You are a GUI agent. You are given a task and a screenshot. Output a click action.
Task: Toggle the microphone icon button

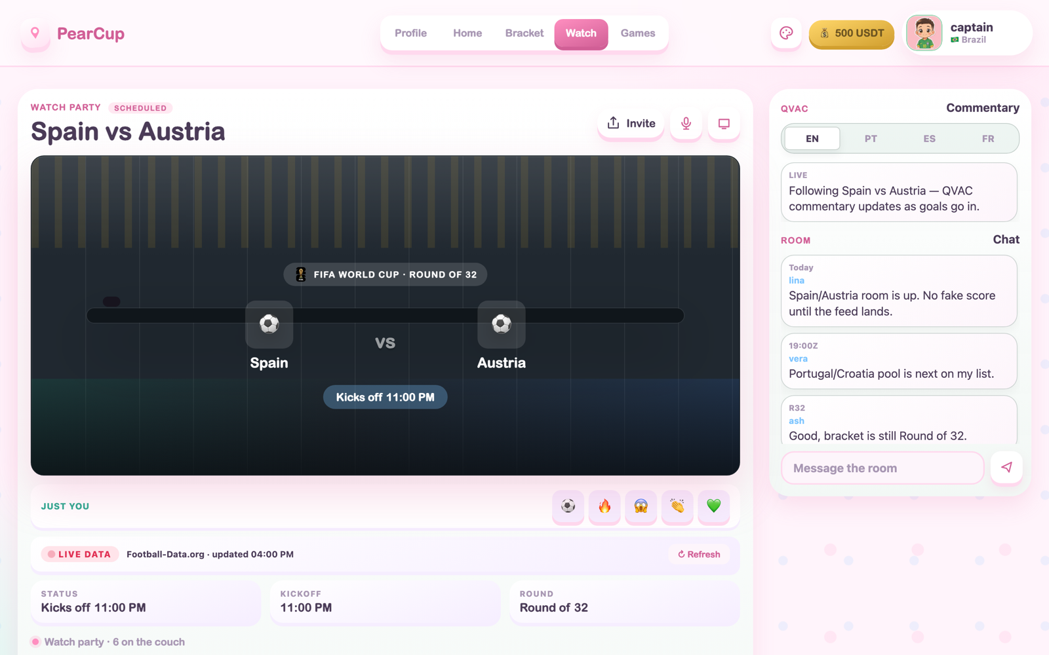click(686, 123)
